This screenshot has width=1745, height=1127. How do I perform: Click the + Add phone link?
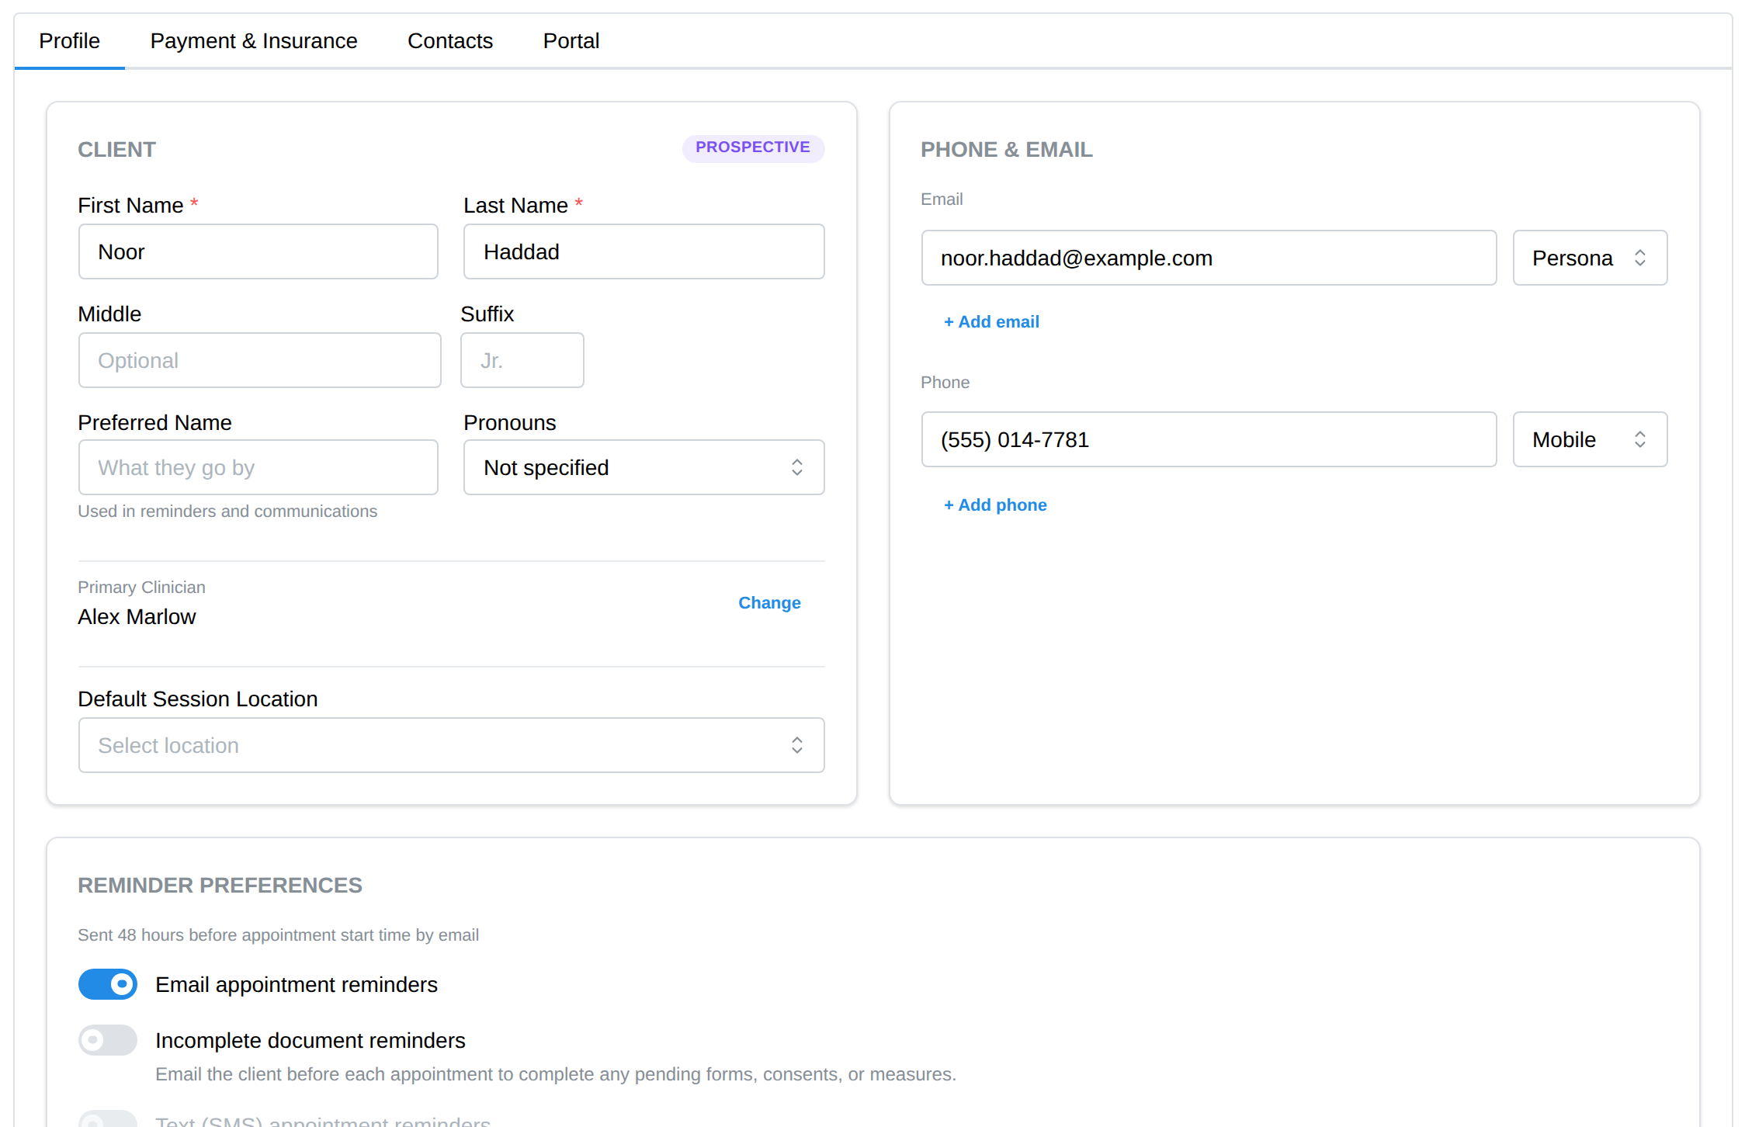(x=995, y=505)
